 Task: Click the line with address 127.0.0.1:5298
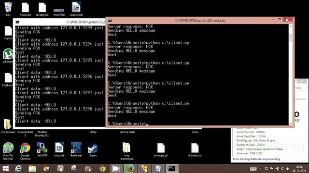(x=59, y=109)
